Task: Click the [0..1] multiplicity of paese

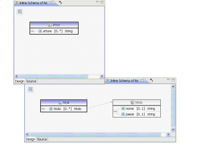Action: click(x=141, y=114)
